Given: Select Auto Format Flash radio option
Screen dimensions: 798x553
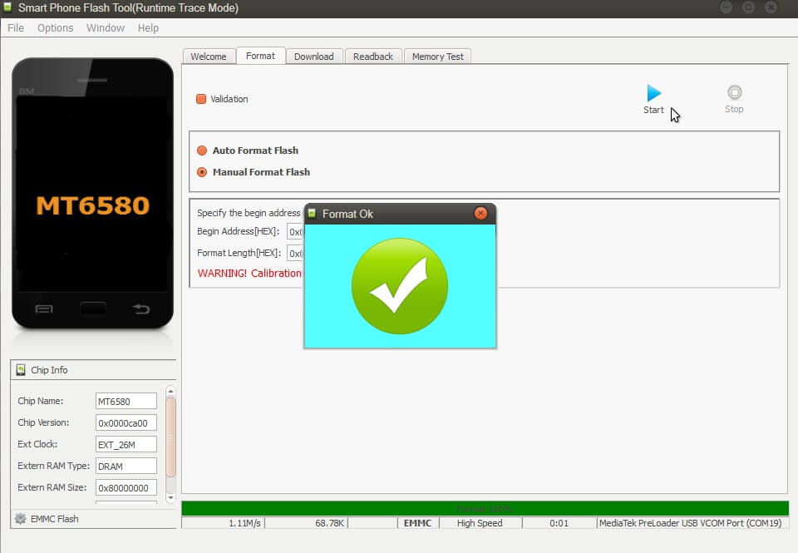Looking at the screenshot, I should point(201,151).
